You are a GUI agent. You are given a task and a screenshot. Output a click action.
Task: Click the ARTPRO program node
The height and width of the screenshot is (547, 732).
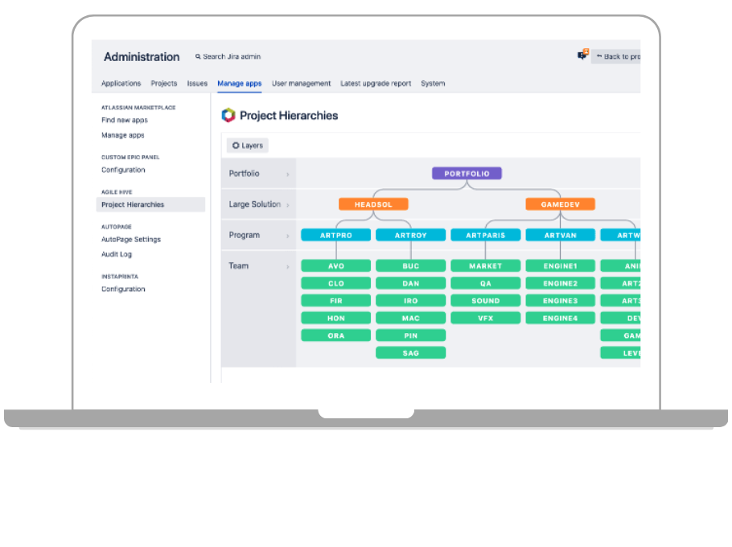[336, 235]
